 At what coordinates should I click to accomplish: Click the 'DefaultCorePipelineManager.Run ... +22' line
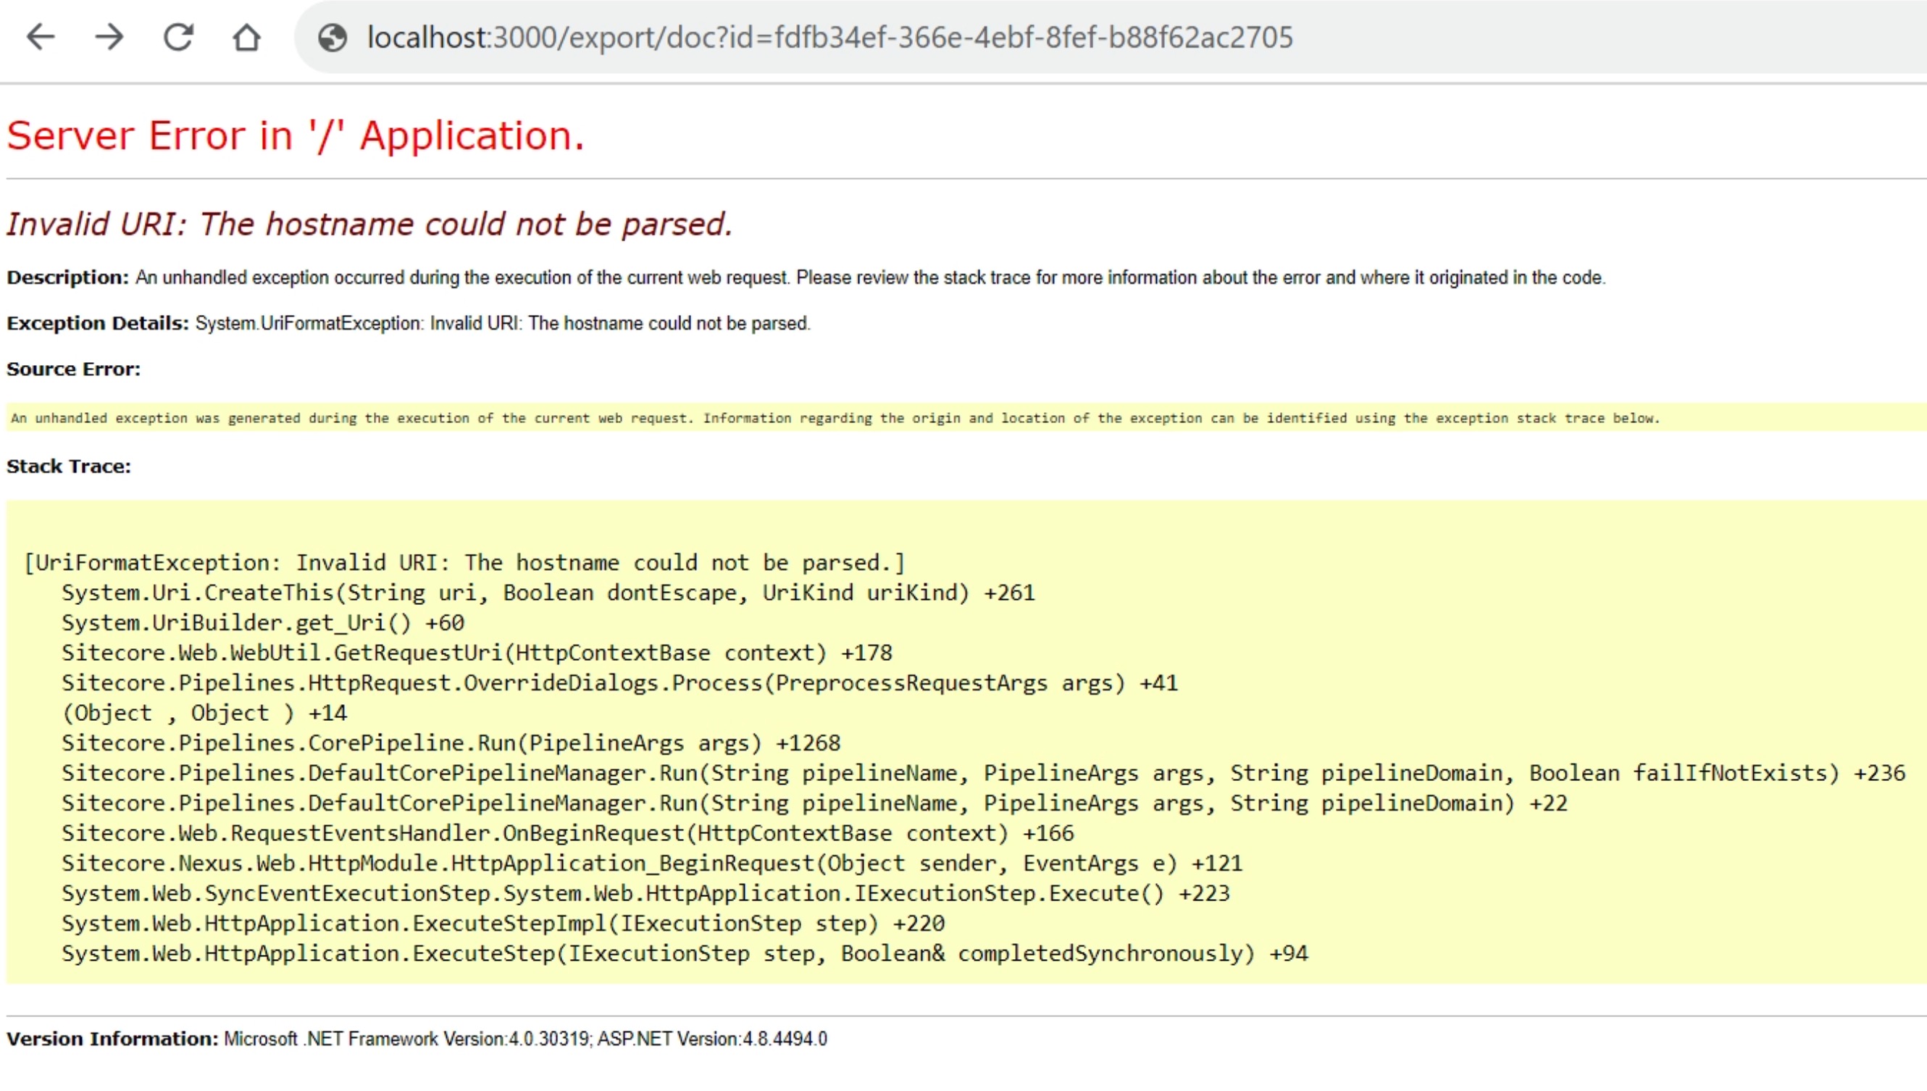pyautogui.click(x=814, y=803)
